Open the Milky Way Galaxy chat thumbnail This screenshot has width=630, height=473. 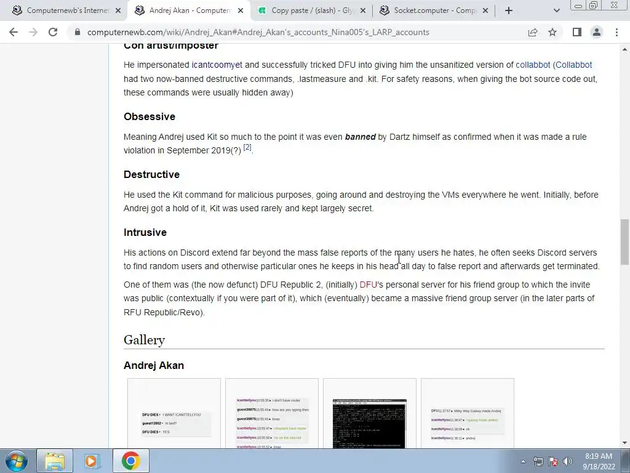tap(468, 413)
